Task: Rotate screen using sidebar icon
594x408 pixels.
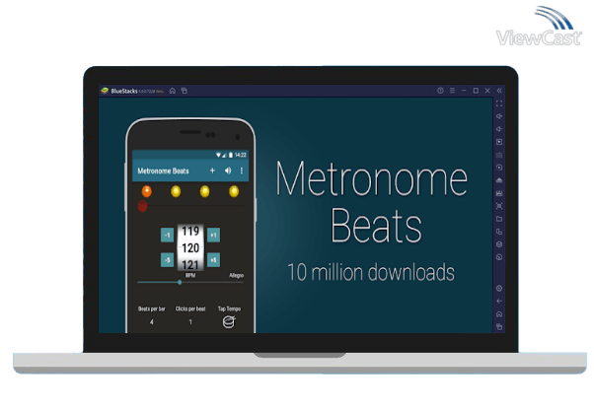Action: coord(499,232)
